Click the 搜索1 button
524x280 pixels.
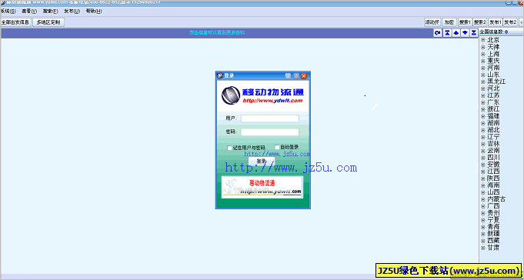click(465, 22)
